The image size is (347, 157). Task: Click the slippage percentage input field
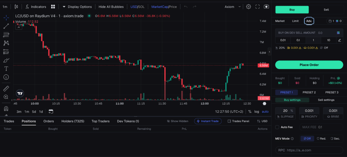(x=286, y=111)
